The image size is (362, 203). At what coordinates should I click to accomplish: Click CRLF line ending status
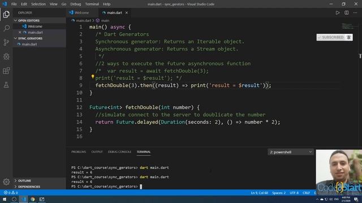pyautogui.click(x=306, y=193)
